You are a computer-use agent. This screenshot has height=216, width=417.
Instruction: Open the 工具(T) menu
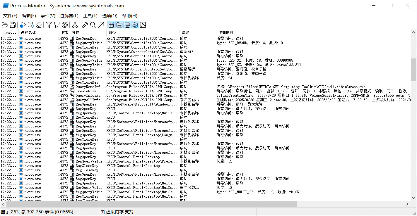tap(90, 16)
